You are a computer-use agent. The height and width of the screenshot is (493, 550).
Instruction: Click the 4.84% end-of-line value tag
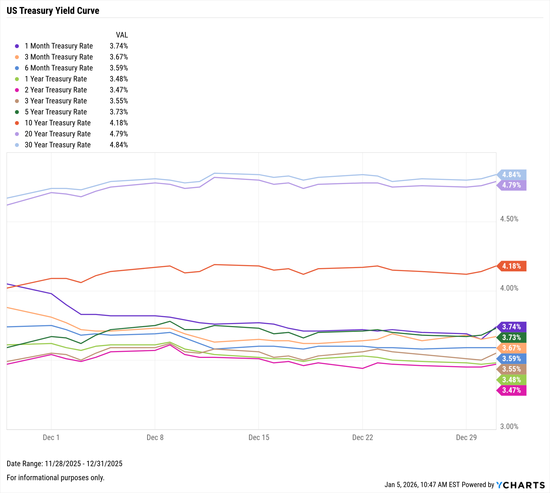click(x=512, y=175)
